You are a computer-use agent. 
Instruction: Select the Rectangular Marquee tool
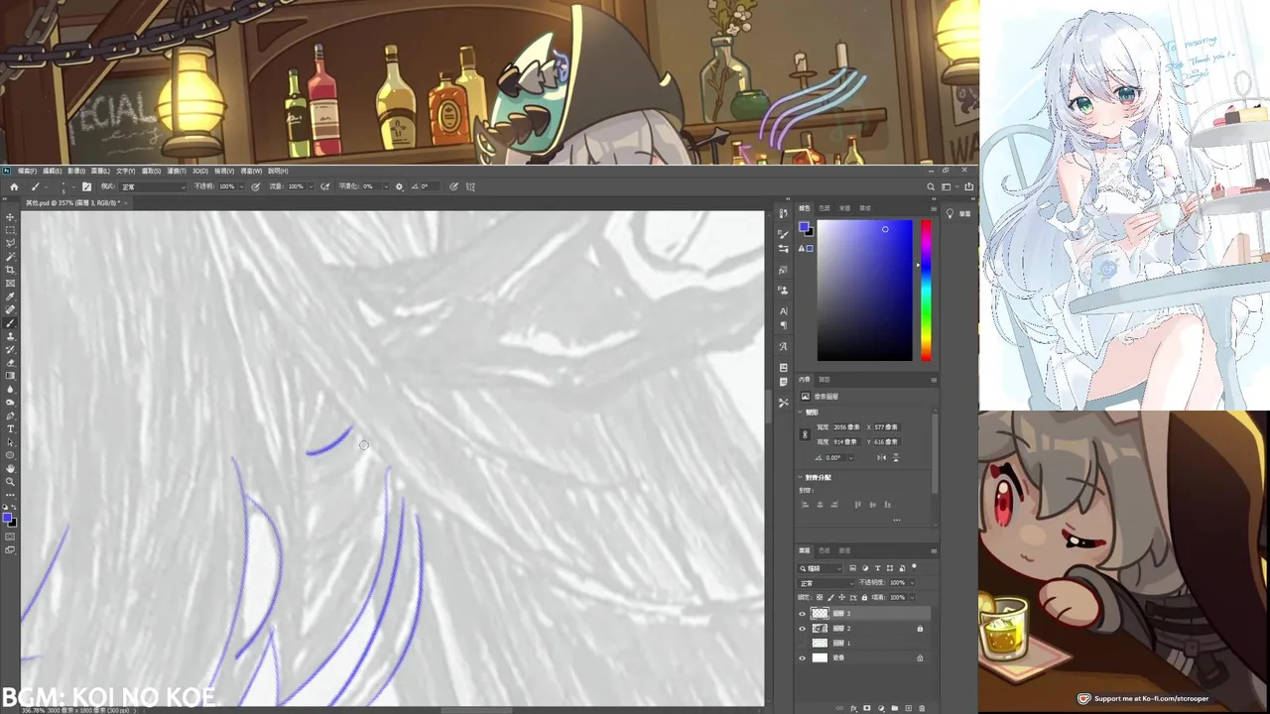click(x=11, y=230)
